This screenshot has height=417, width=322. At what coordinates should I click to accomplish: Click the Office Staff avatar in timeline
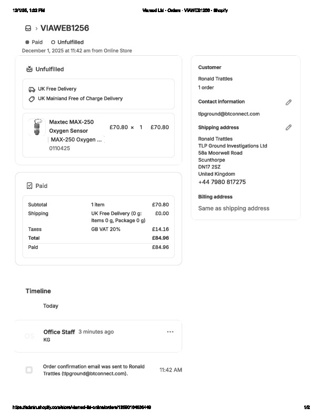coord(29,336)
